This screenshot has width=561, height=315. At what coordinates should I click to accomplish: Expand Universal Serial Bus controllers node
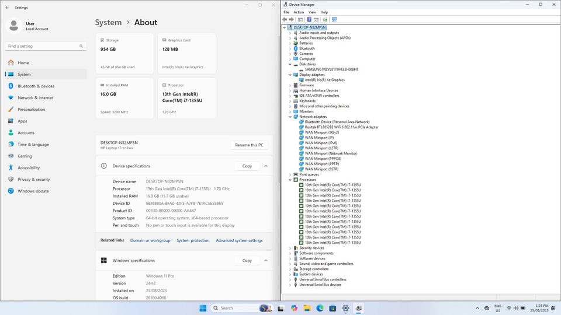pyautogui.click(x=290, y=279)
